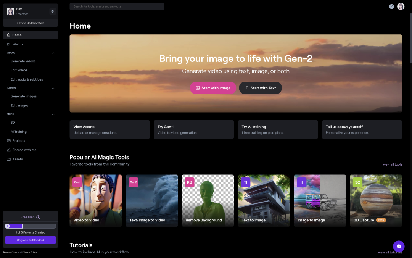The image size is (412, 258).
Task: Open Generate images in sidebar
Action: pyautogui.click(x=24, y=96)
